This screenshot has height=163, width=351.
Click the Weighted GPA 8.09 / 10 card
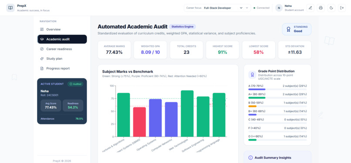150,50
